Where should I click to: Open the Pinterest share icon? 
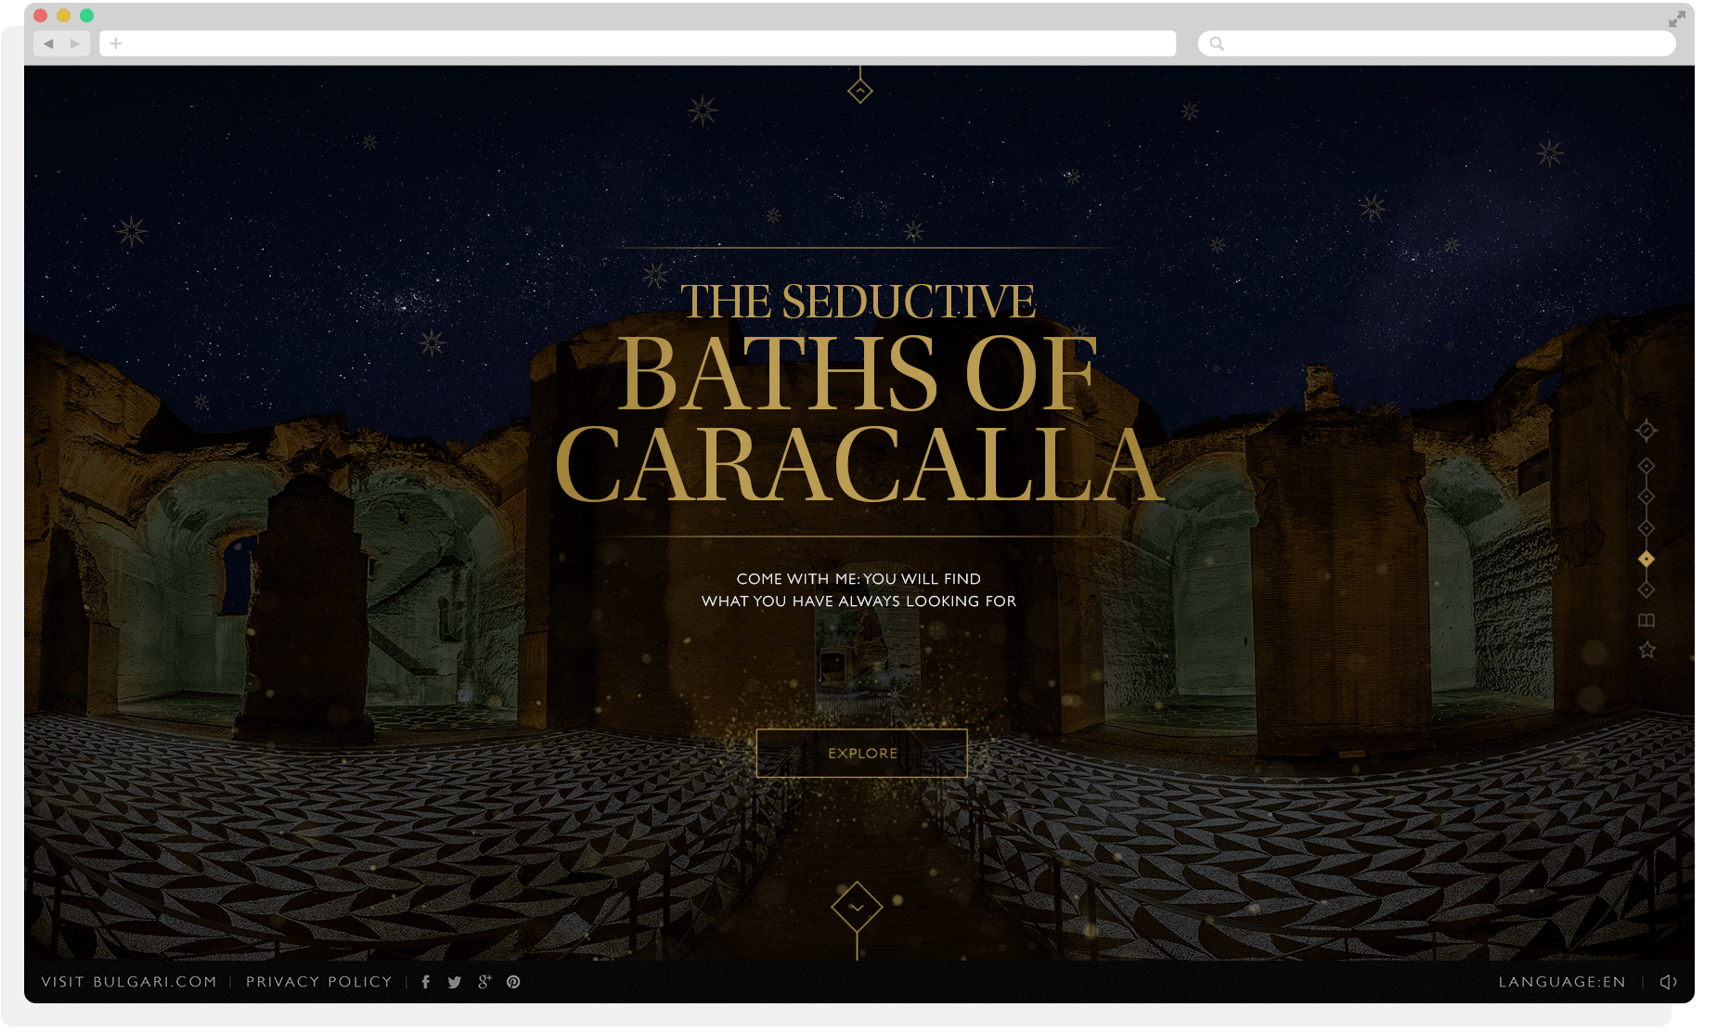513,982
